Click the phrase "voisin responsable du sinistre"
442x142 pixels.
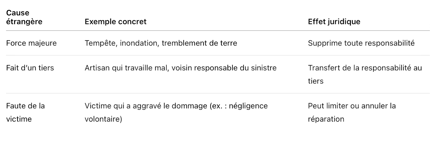tap(224, 68)
